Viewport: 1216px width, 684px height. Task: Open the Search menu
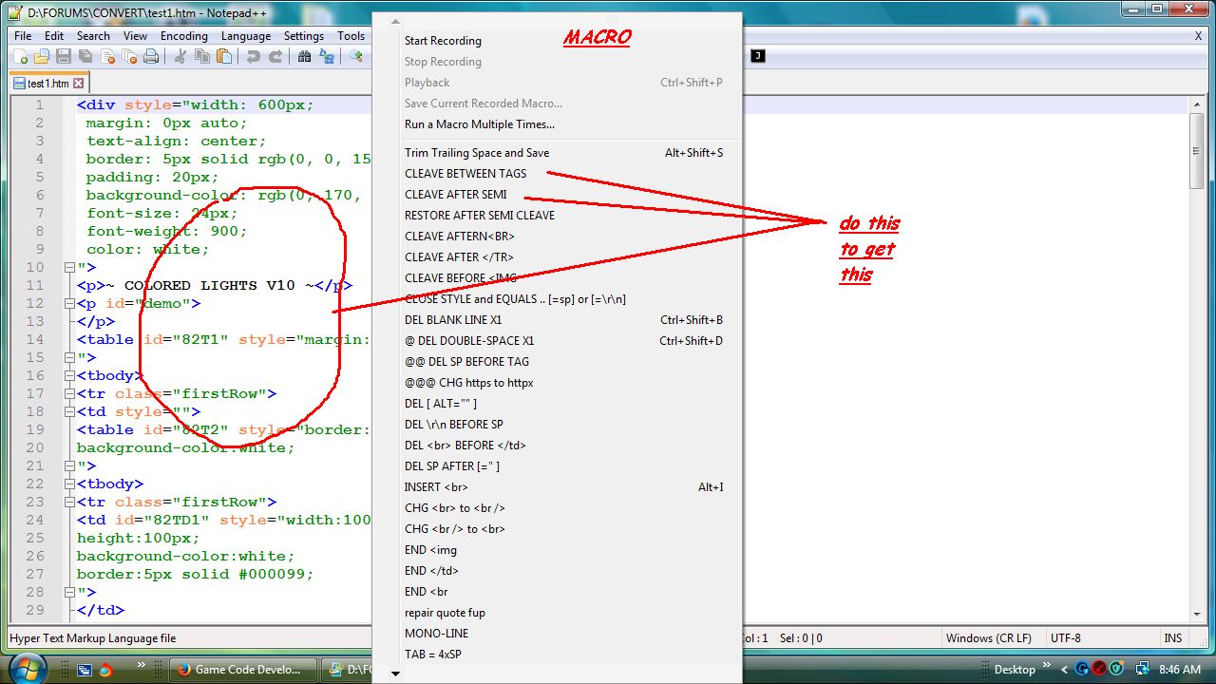point(93,36)
